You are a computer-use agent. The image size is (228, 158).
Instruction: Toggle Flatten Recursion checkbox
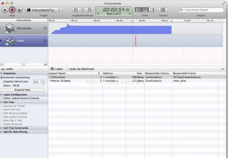[x=2, y=124]
